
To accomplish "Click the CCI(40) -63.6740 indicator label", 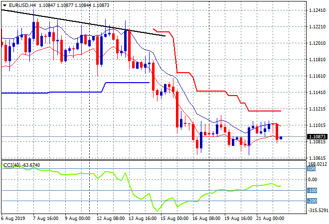I will coord(21,165).
